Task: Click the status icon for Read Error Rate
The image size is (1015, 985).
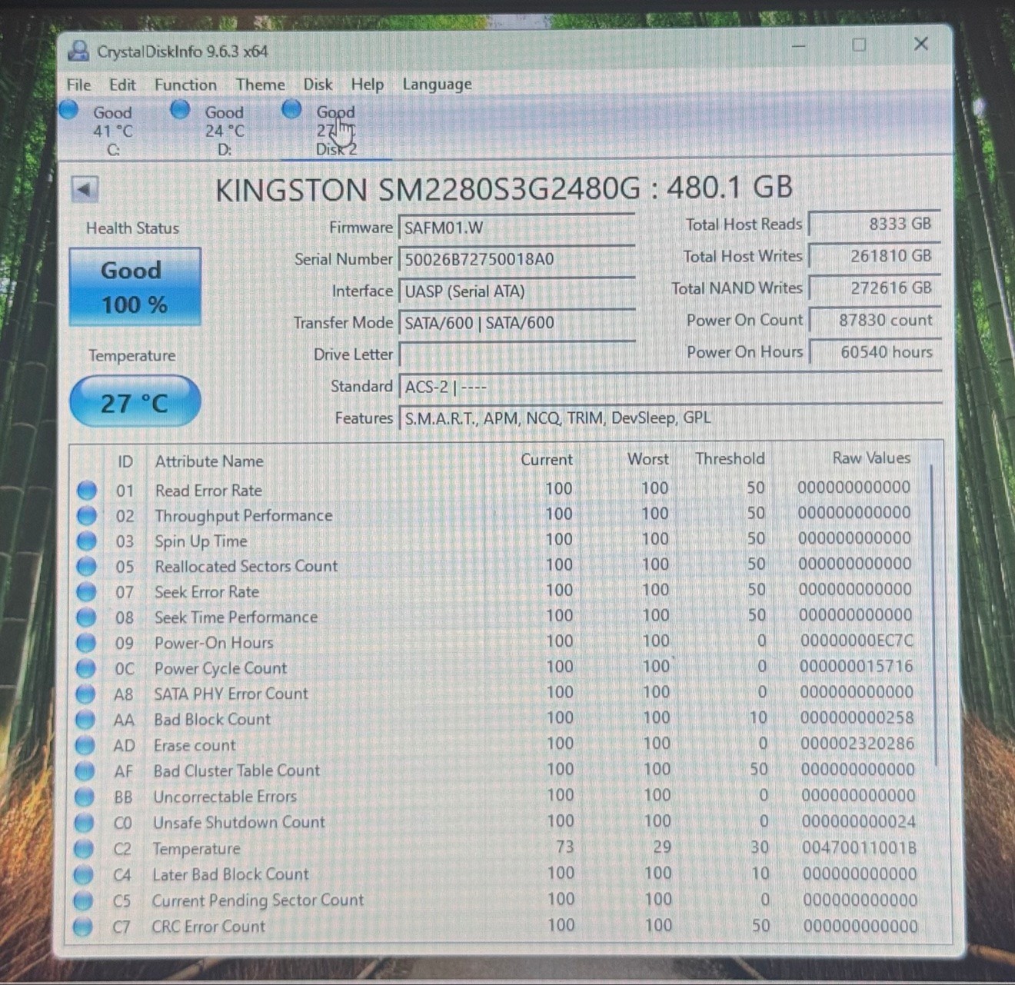Action: (87, 490)
